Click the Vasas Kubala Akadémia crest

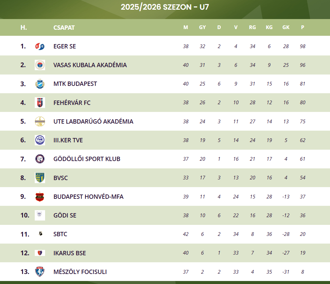click(x=40, y=65)
